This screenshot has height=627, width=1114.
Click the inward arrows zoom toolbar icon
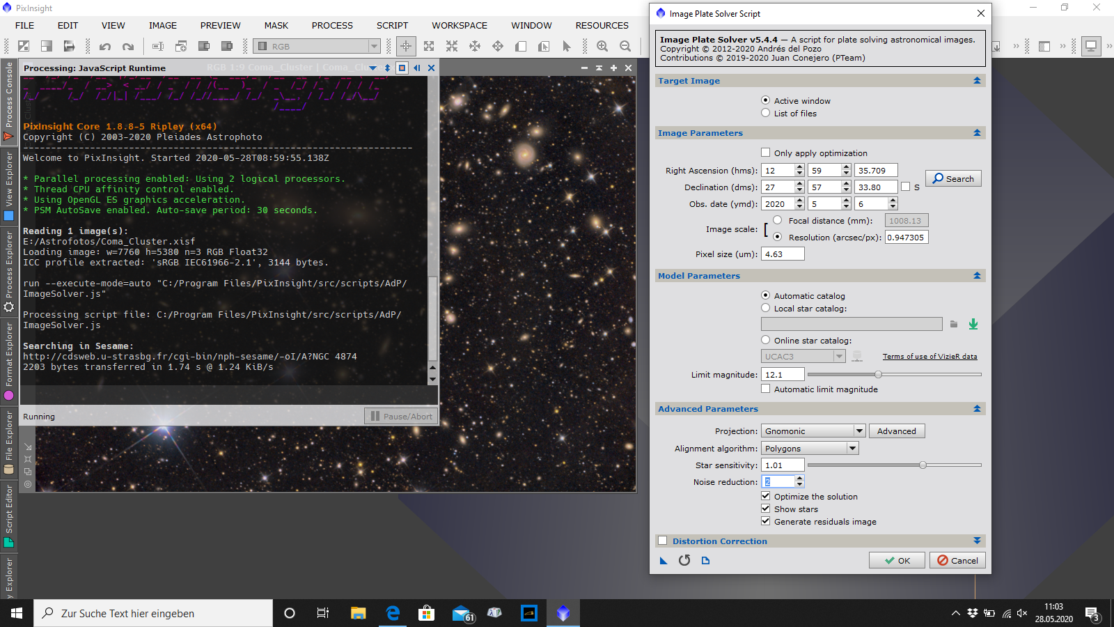pos(452,47)
